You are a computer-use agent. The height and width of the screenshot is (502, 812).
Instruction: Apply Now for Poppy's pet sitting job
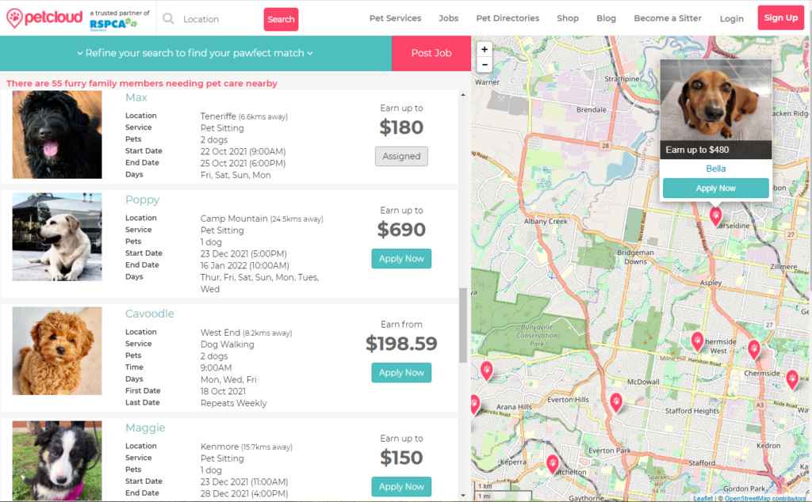pos(401,259)
